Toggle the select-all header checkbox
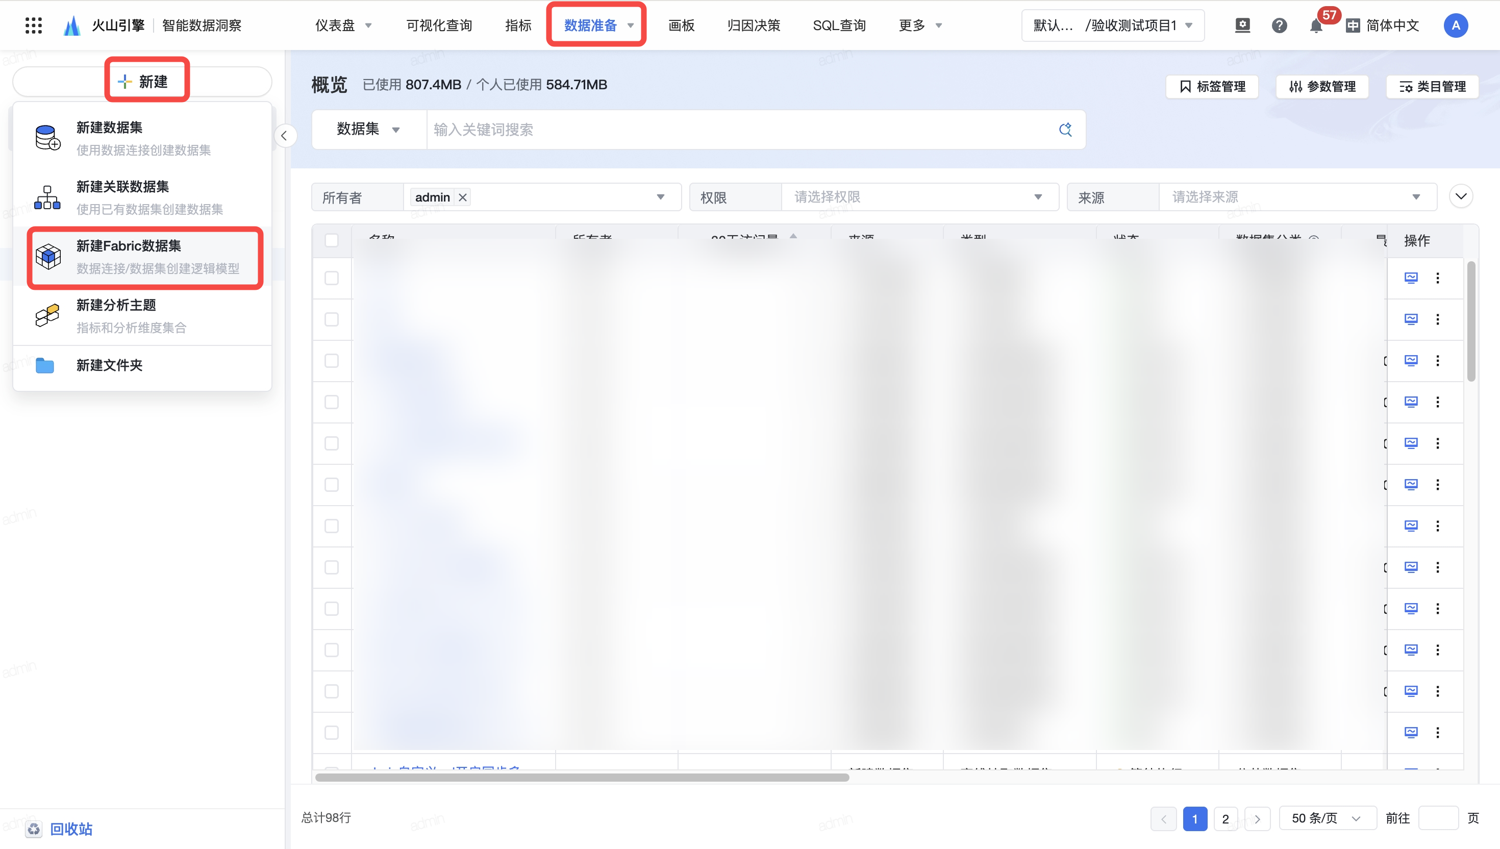 (332, 240)
